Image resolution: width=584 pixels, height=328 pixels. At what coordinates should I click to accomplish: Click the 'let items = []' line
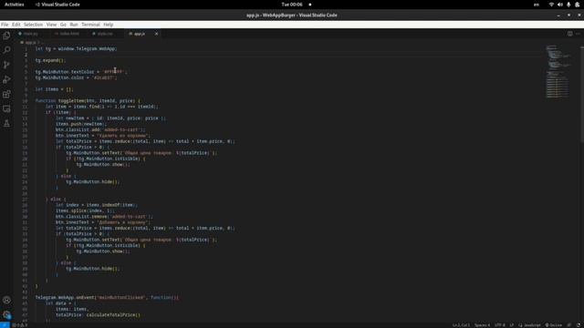[55, 89]
